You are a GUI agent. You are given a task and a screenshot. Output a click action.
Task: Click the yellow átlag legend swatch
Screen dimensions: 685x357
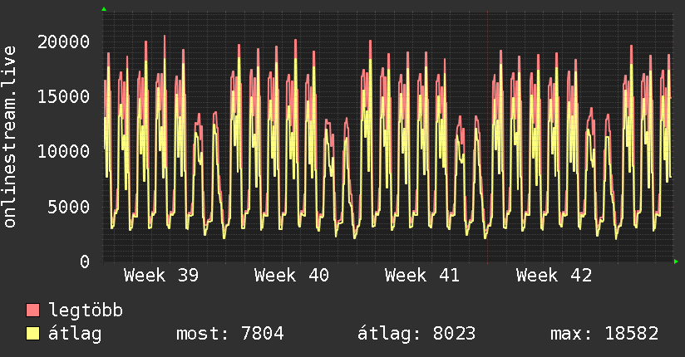[33, 334]
